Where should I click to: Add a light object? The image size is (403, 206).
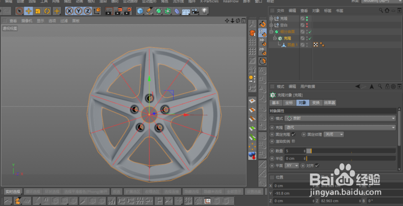tap(205, 11)
